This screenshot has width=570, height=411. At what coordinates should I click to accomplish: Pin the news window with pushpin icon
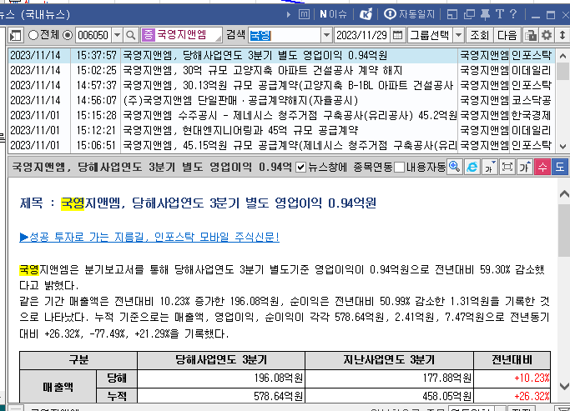click(485, 14)
